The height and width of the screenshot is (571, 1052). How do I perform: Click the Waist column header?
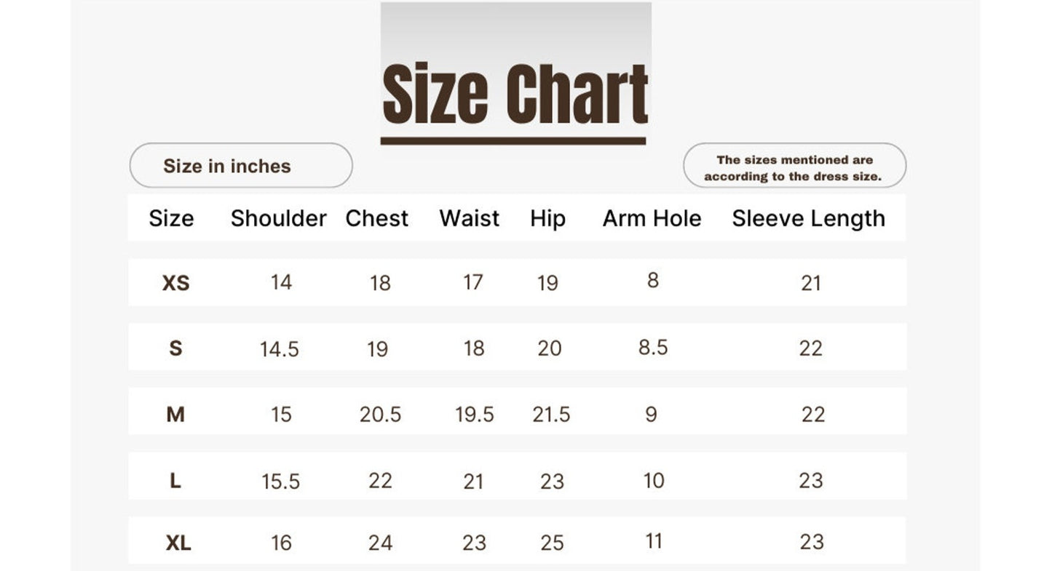point(470,218)
